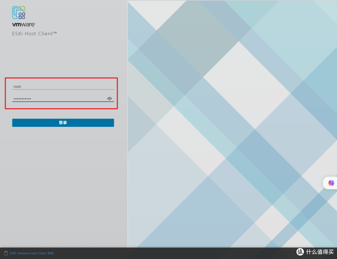This screenshot has width=337, height=259.
Task: Click the 什么值得买 watermark text
Action: pyautogui.click(x=320, y=252)
